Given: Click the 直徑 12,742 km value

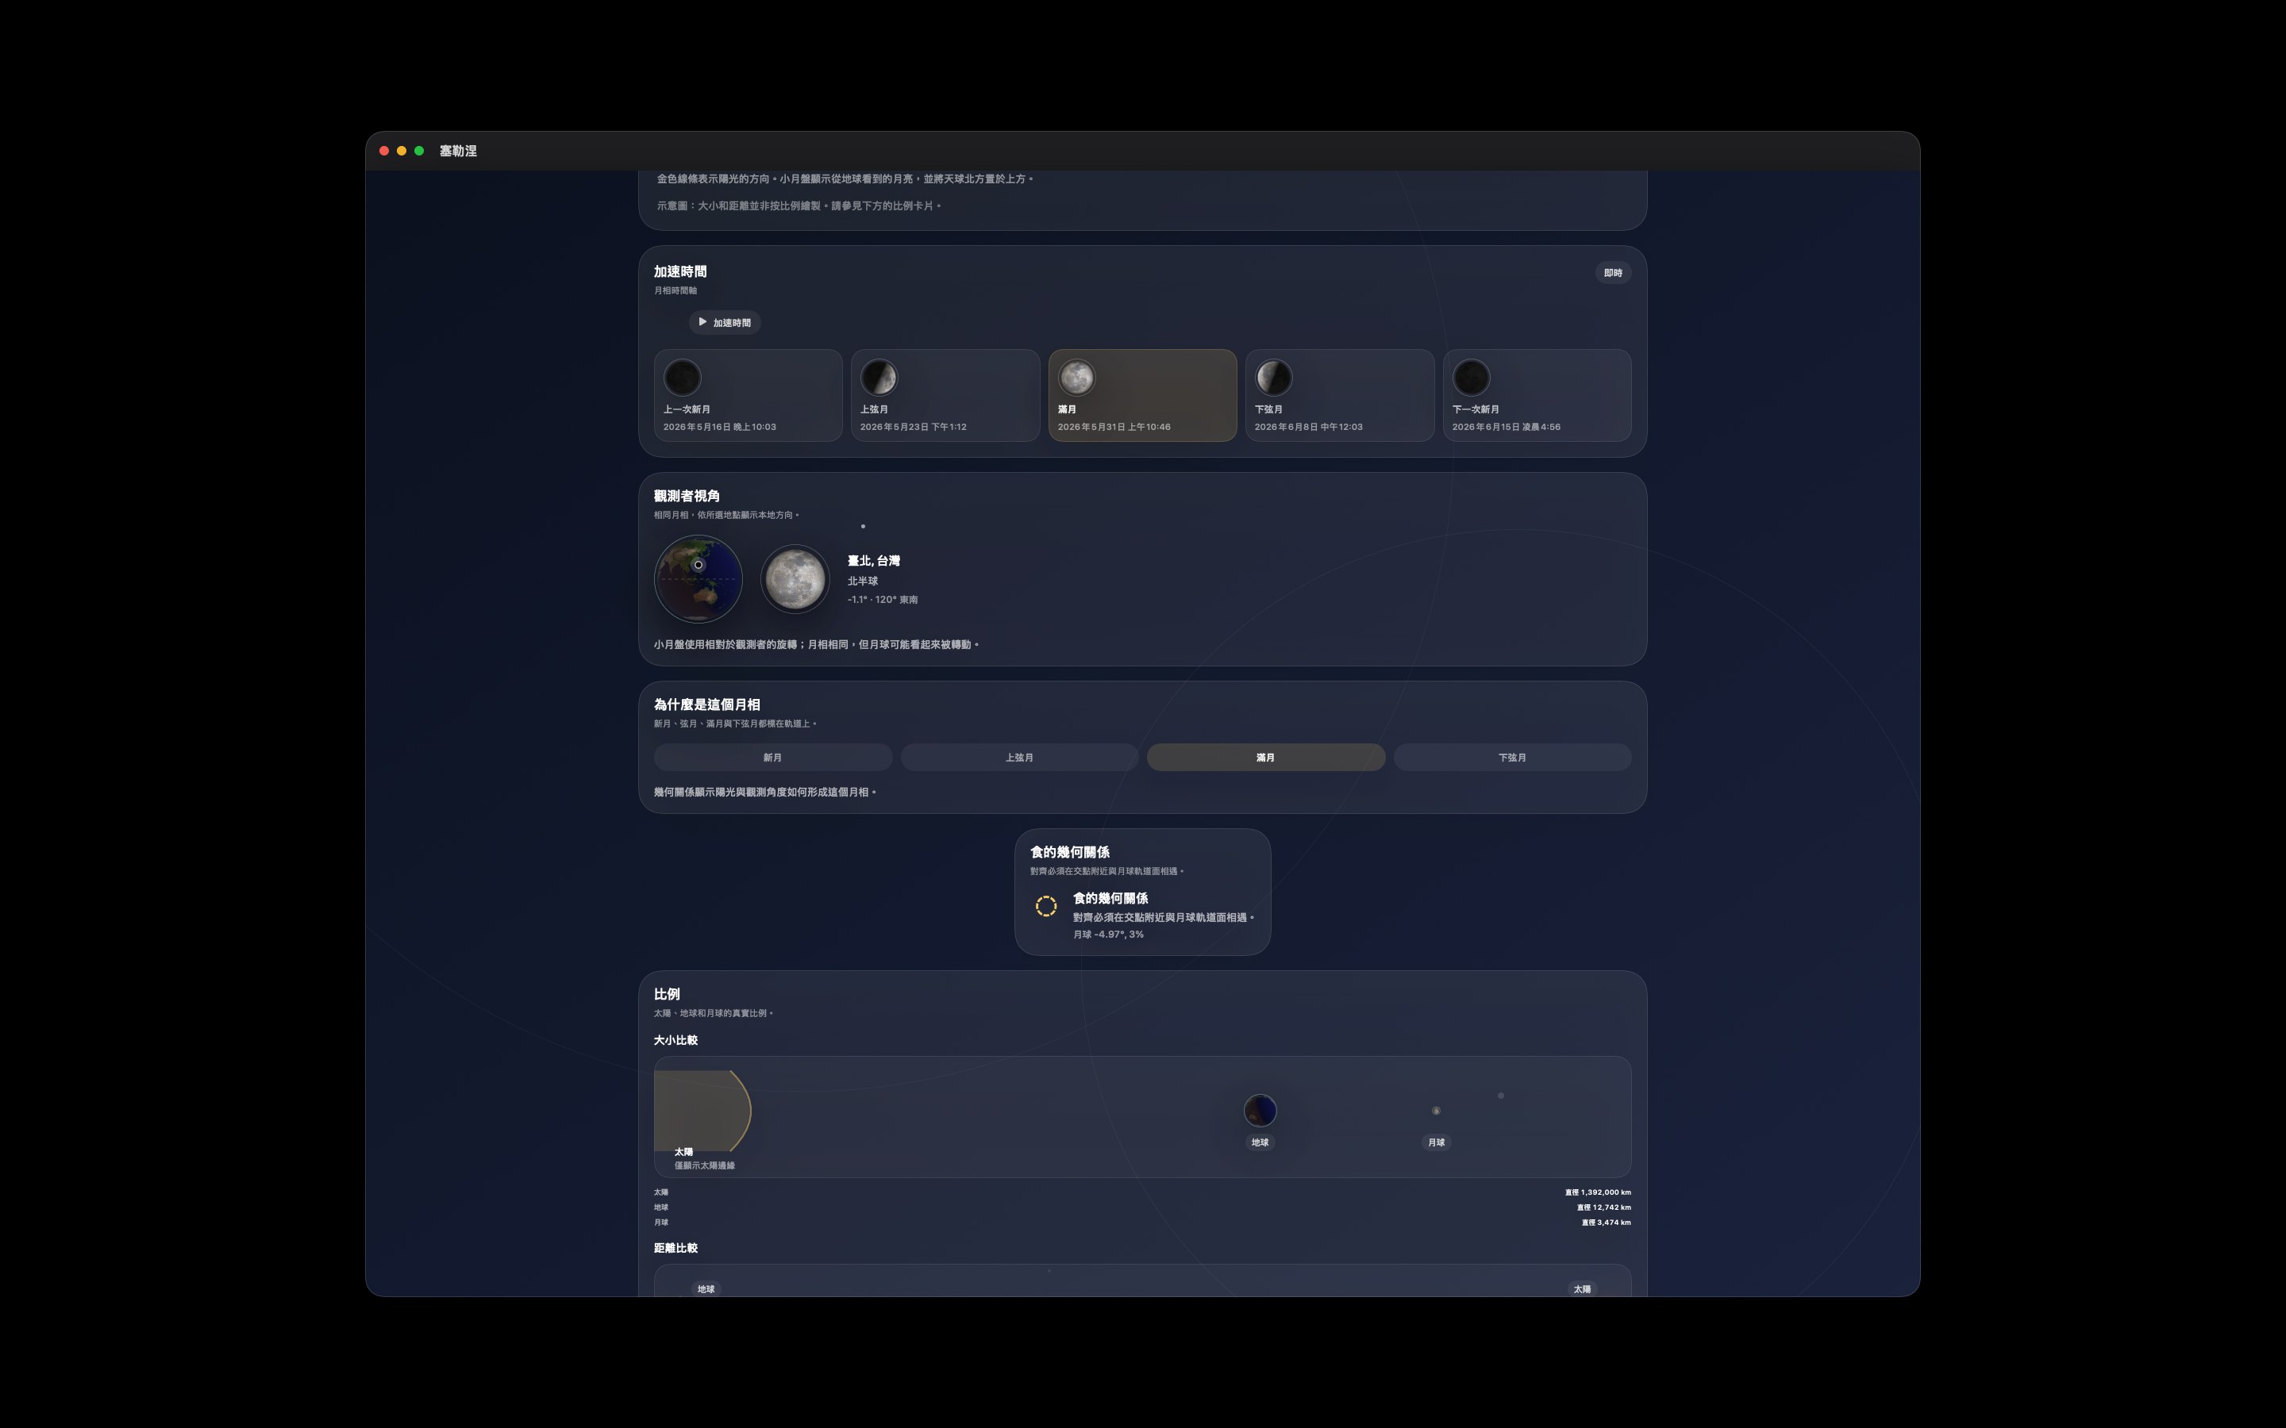Looking at the screenshot, I should (1603, 1208).
